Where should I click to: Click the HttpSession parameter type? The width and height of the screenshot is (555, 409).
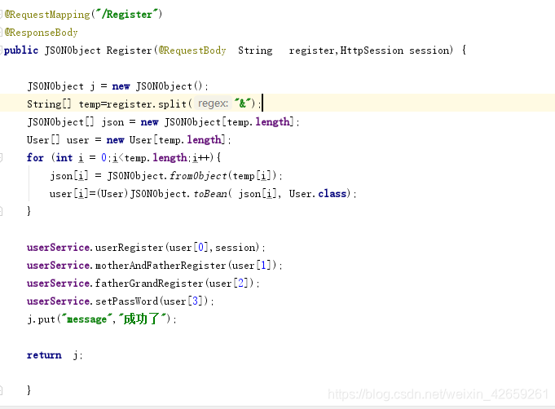click(x=372, y=51)
